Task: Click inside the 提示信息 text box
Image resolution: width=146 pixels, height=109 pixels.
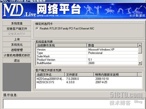Action: 74,104
